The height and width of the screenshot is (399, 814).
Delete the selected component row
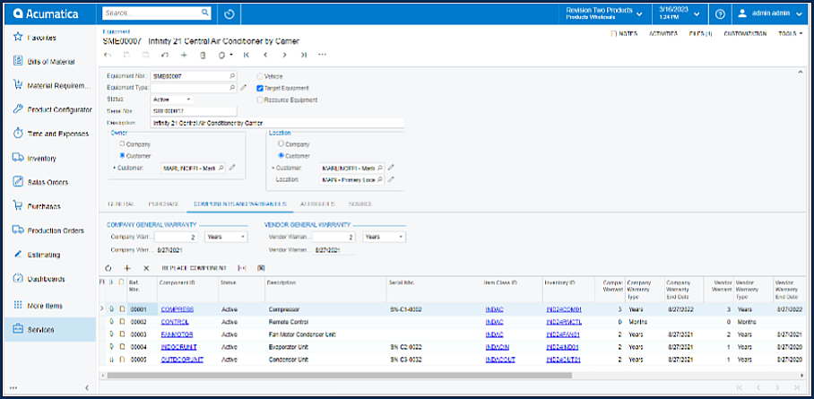point(146,268)
